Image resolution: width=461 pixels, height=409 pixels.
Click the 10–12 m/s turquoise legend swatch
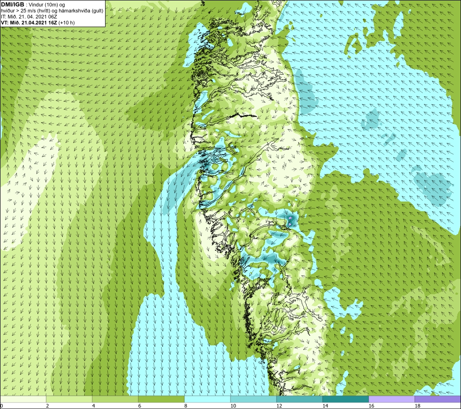pyautogui.click(x=254, y=399)
